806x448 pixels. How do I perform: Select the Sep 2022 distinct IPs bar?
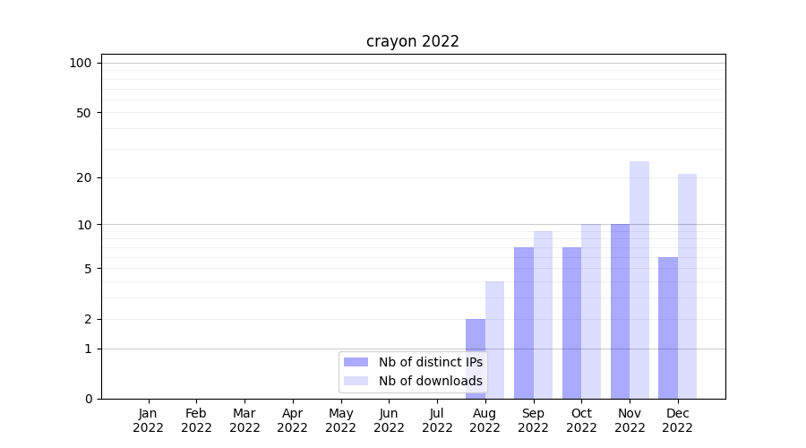[x=524, y=323]
